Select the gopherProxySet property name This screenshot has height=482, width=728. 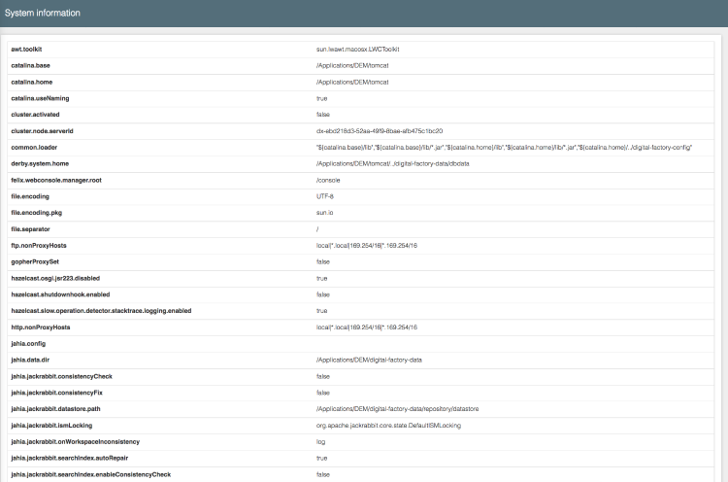point(35,261)
